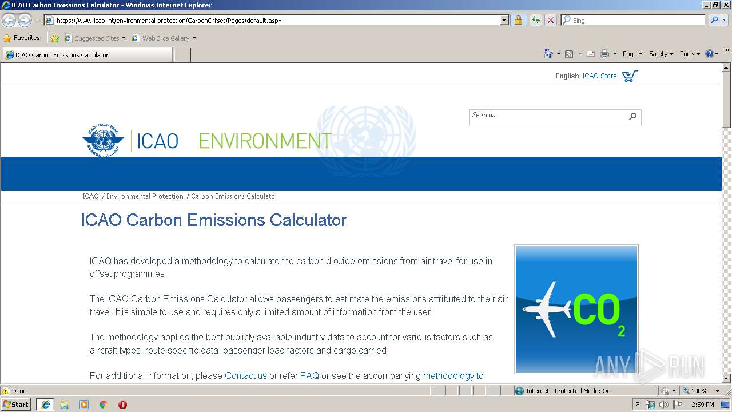
Task: Click in the ICAO site Search field
Action: click(x=548, y=117)
